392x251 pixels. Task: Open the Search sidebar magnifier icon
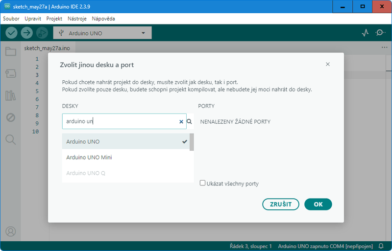tap(11, 139)
